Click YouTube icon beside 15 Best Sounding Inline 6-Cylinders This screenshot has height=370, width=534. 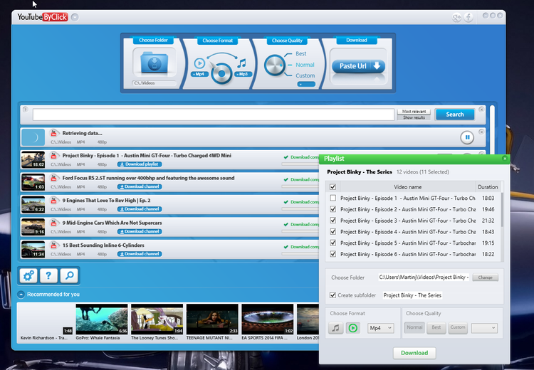(53, 245)
